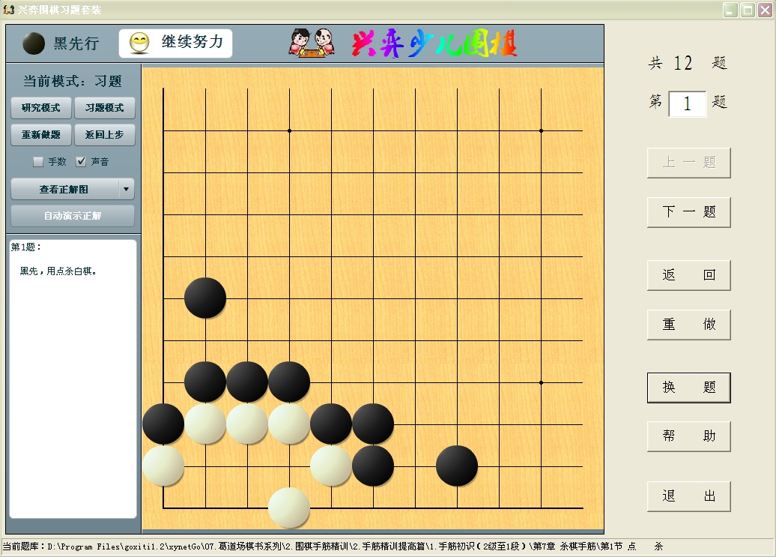The height and width of the screenshot is (557, 776).
Task: Minimize the window
Action: click(730, 10)
